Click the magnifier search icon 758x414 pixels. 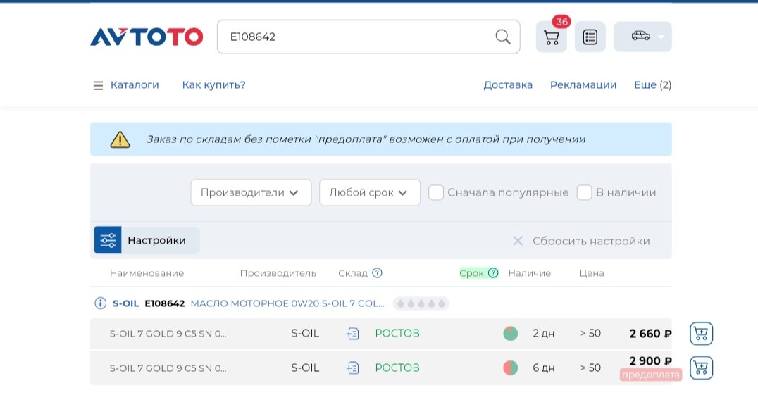pos(503,37)
